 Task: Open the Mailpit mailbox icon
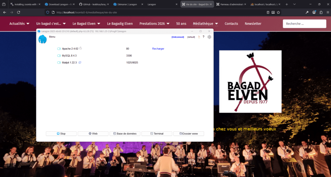(80, 62)
